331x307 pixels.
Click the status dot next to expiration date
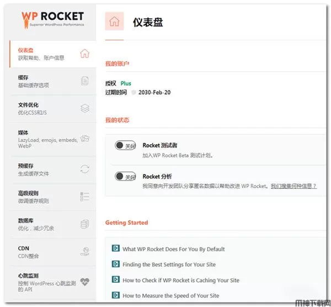pyautogui.click(x=134, y=92)
